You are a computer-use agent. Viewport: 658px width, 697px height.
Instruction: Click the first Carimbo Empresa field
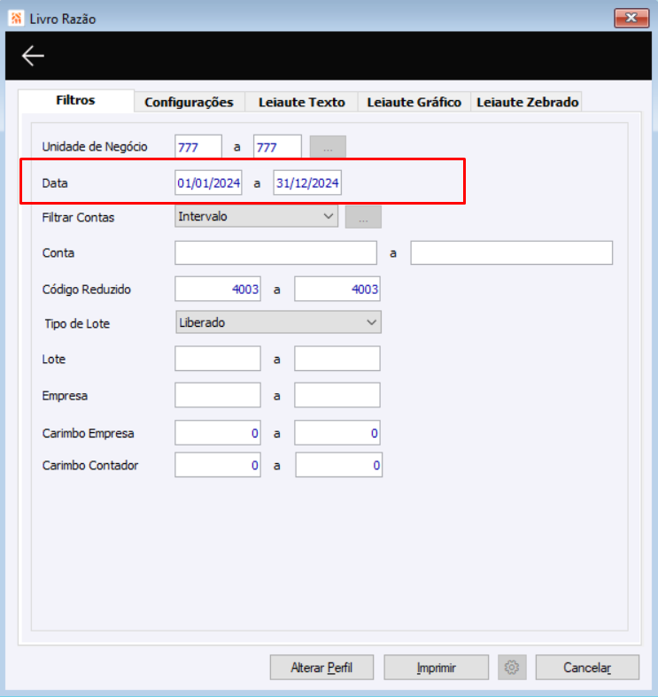click(x=218, y=432)
